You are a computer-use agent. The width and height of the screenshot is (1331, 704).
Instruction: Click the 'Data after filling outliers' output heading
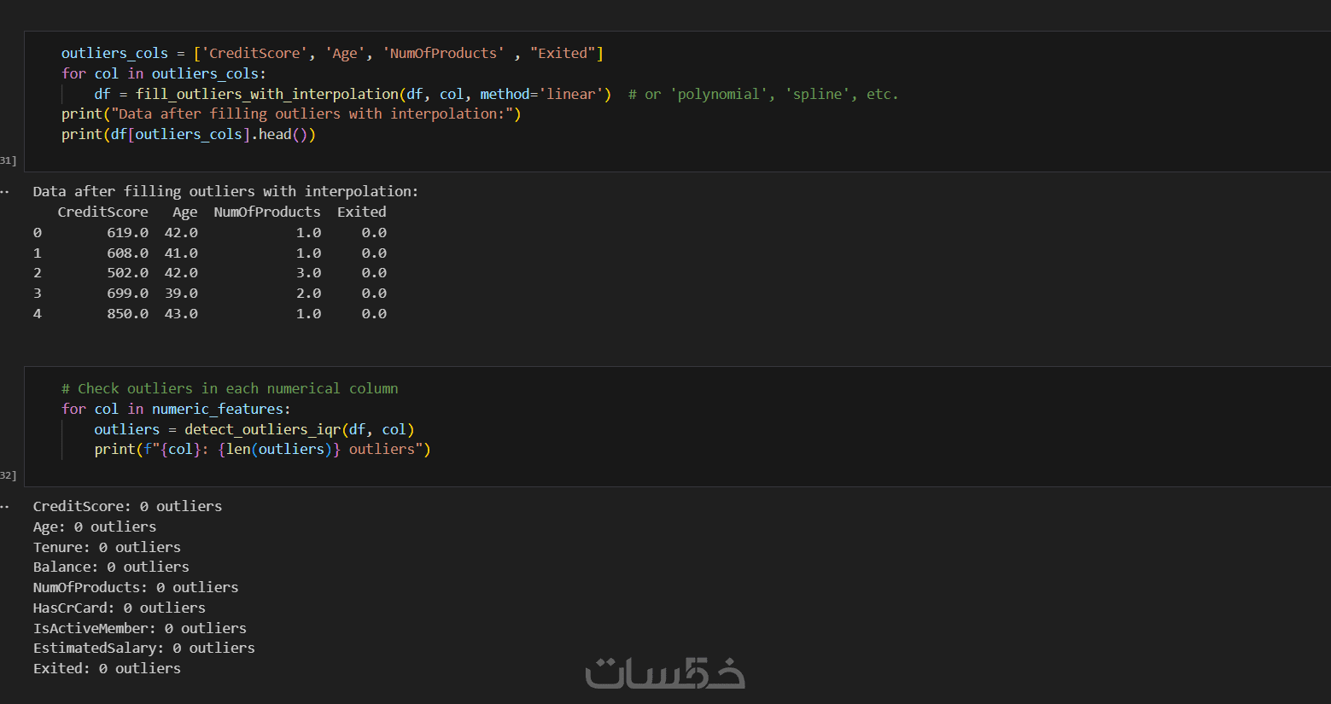pos(225,191)
